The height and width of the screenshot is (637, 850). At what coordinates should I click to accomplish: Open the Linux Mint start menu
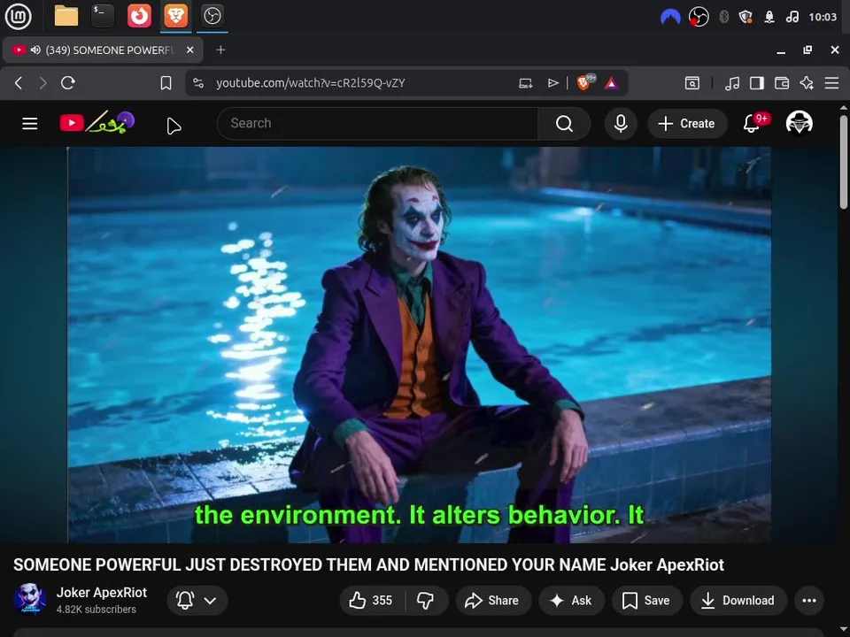point(18,16)
